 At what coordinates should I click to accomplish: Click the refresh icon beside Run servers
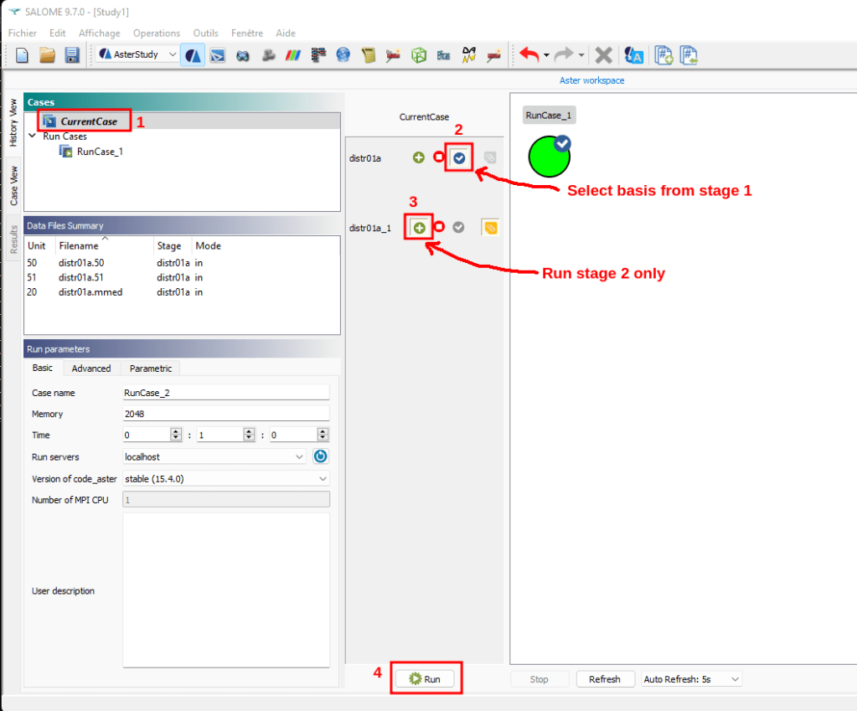[321, 456]
